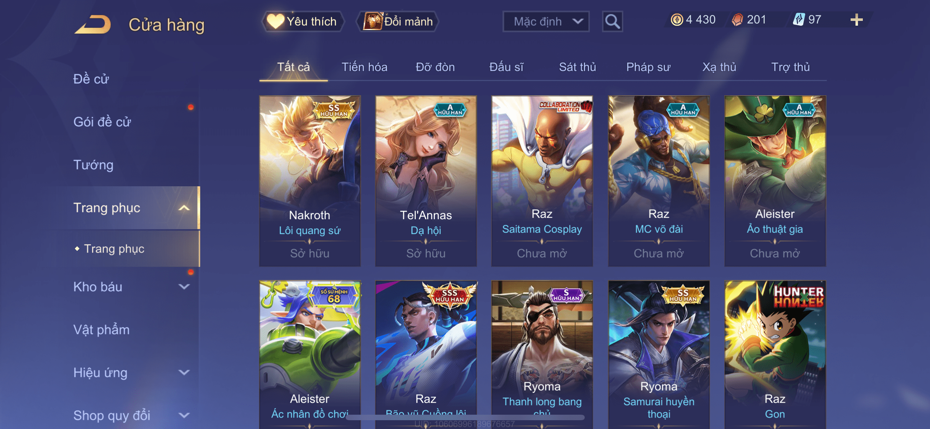
Task: Tap the gold coin currency icon
Action: point(677,19)
